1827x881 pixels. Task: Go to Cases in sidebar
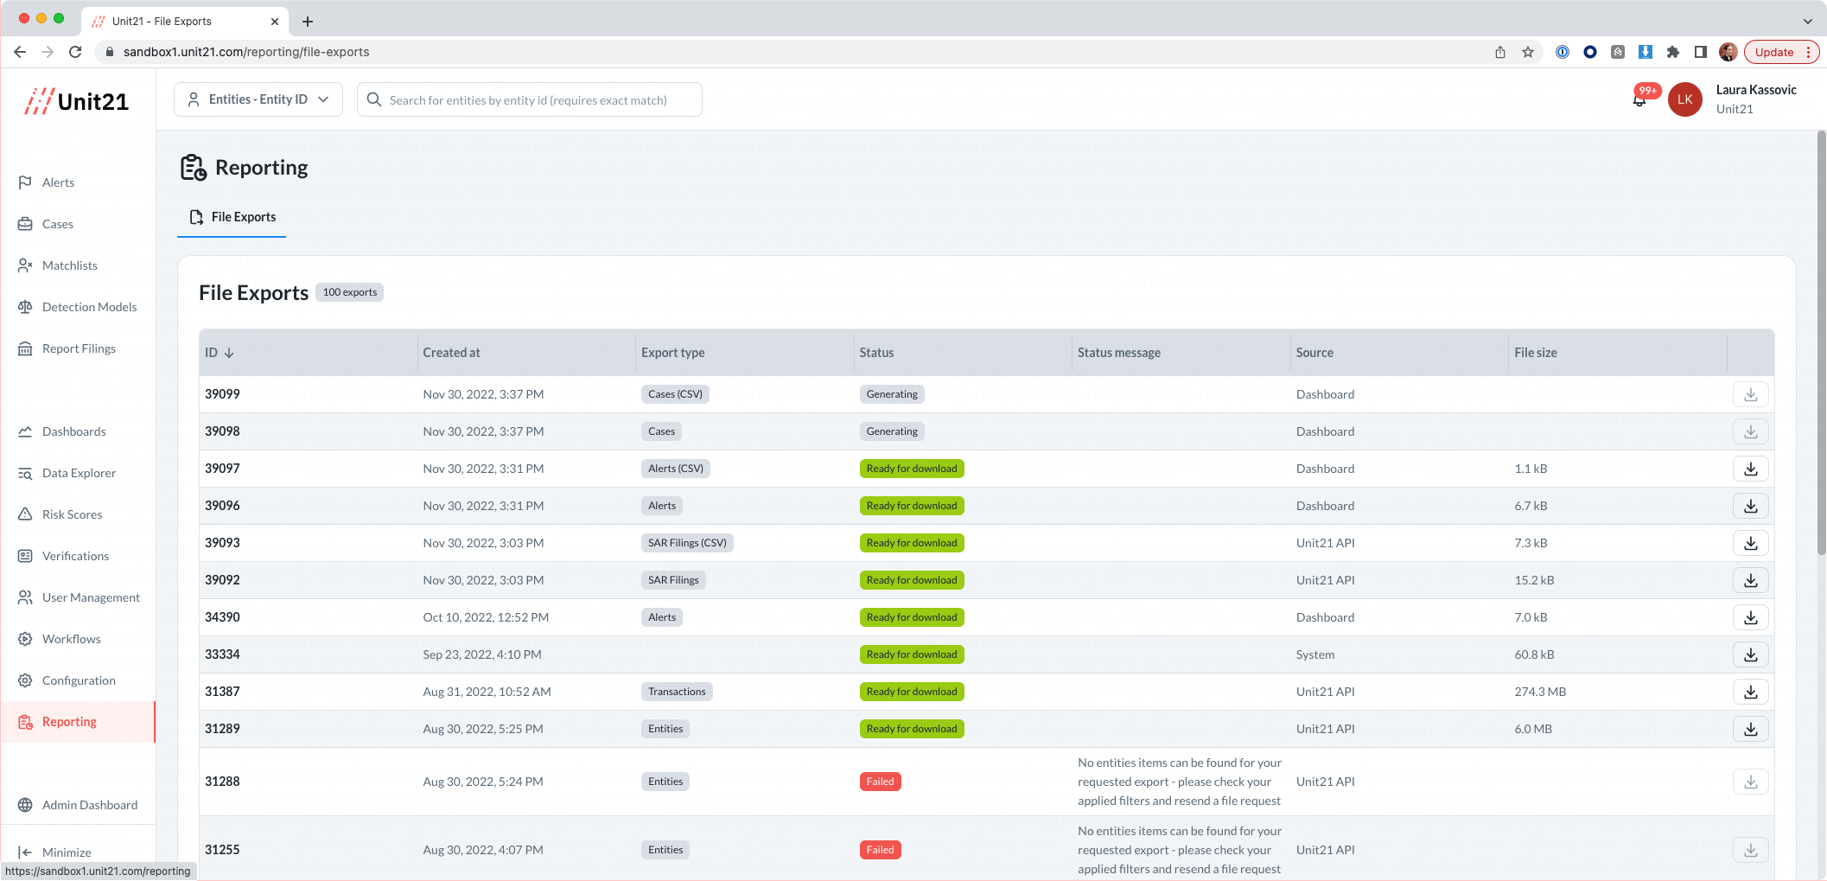[x=58, y=224]
